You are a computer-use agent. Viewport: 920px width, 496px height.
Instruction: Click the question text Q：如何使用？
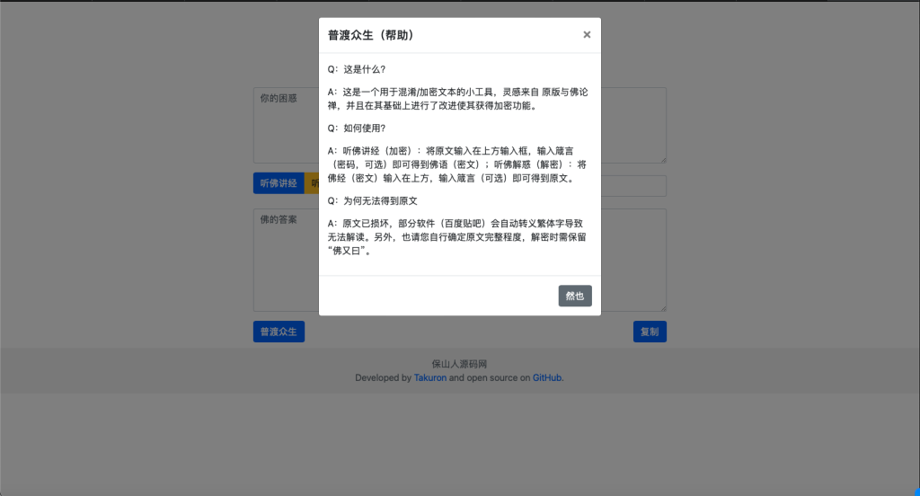(357, 128)
